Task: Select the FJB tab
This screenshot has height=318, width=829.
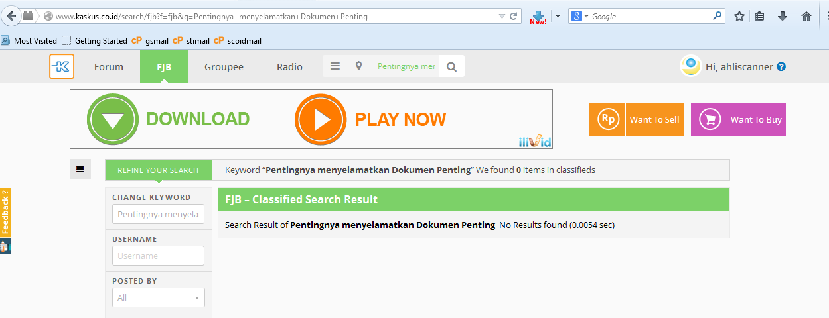Action: pos(164,67)
